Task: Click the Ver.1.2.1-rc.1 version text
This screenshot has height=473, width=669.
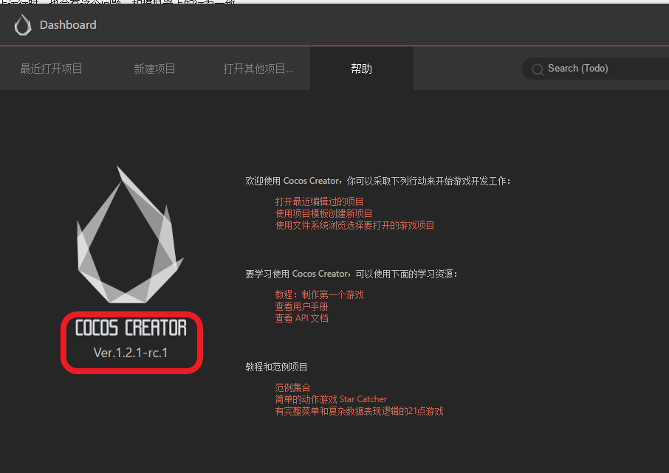Action: pyautogui.click(x=131, y=353)
